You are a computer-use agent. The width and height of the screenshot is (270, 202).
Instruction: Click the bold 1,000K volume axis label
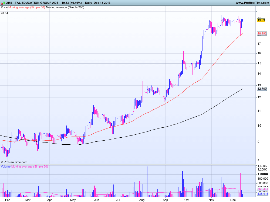[x=263, y=174]
